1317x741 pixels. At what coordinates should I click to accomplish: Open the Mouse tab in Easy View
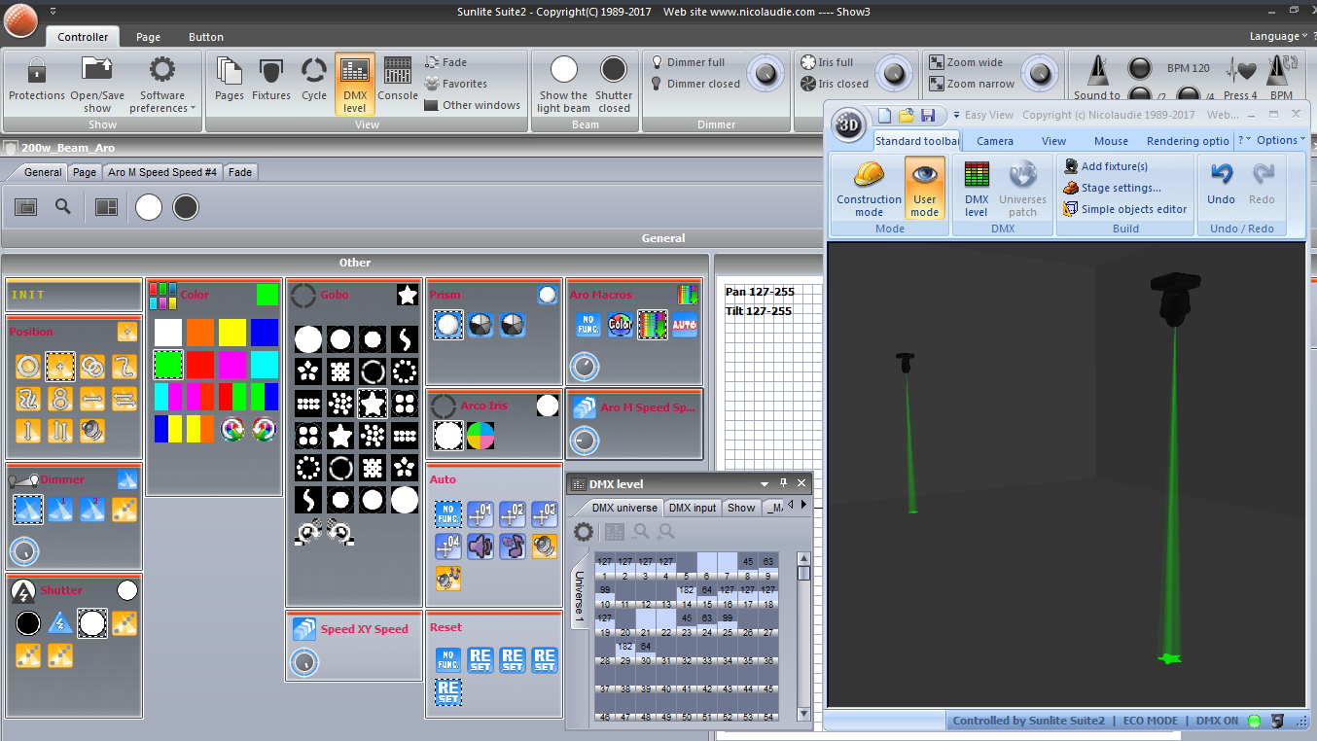(x=1112, y=141)
